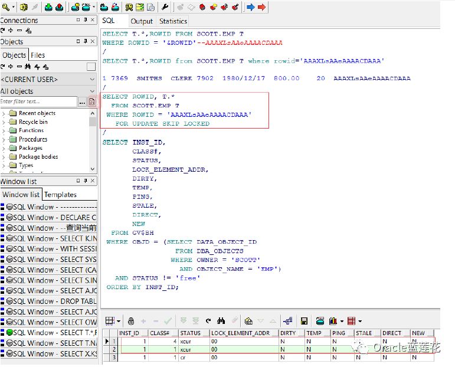Screen dimensions: 455x367
Task: Toggle the square box beside Objects toolbar
Action: tap(91, 67)
